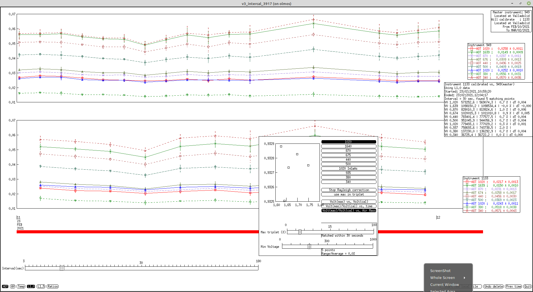The width and height of the screenshot is (533, 292).
Task: Click the V0 0.937 row in calibration table
Action: pos(477,128)
